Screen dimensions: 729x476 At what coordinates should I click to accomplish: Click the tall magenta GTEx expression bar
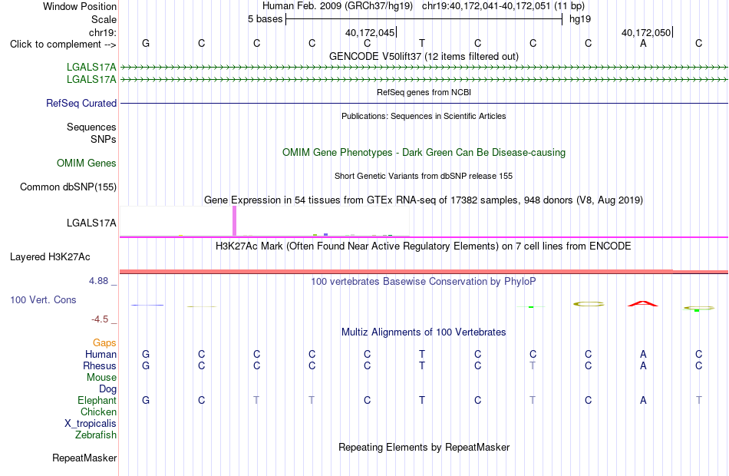234,221
